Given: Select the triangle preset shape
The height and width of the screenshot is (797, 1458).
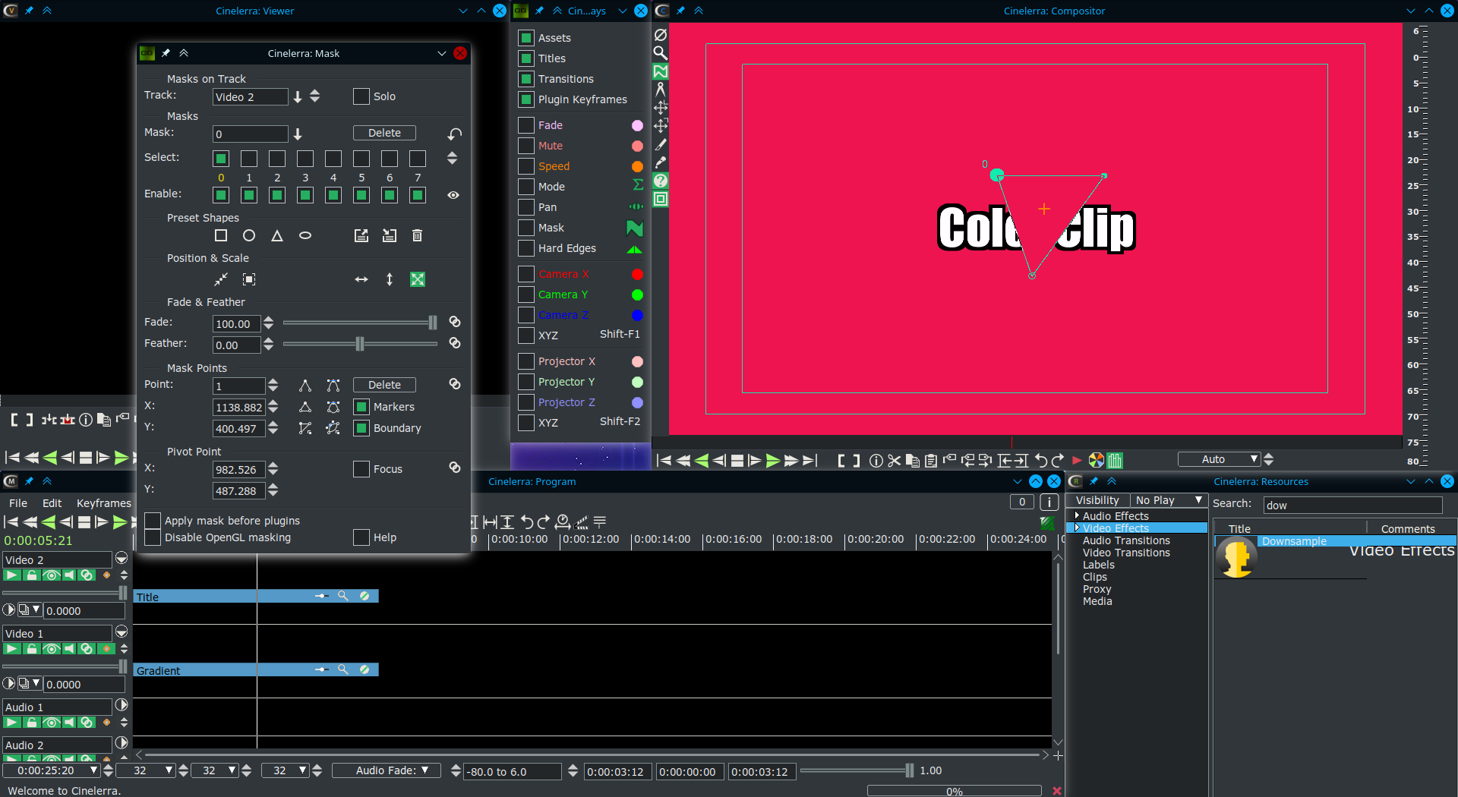Looking at the screenshot, I should [x=277, y=236].
